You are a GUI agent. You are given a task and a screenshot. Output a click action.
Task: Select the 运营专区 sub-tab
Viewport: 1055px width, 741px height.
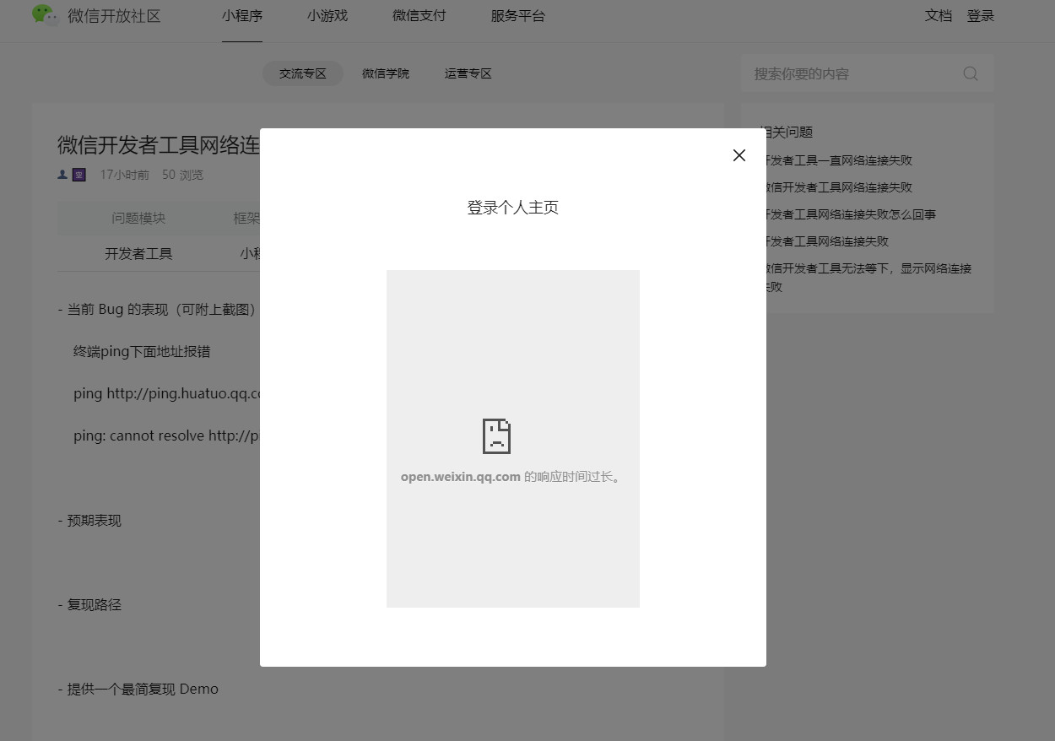[x=468, y=73]
